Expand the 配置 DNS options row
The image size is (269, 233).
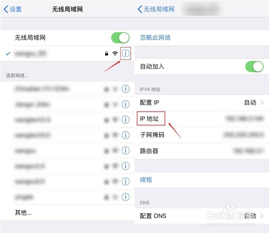coord(262,216)
